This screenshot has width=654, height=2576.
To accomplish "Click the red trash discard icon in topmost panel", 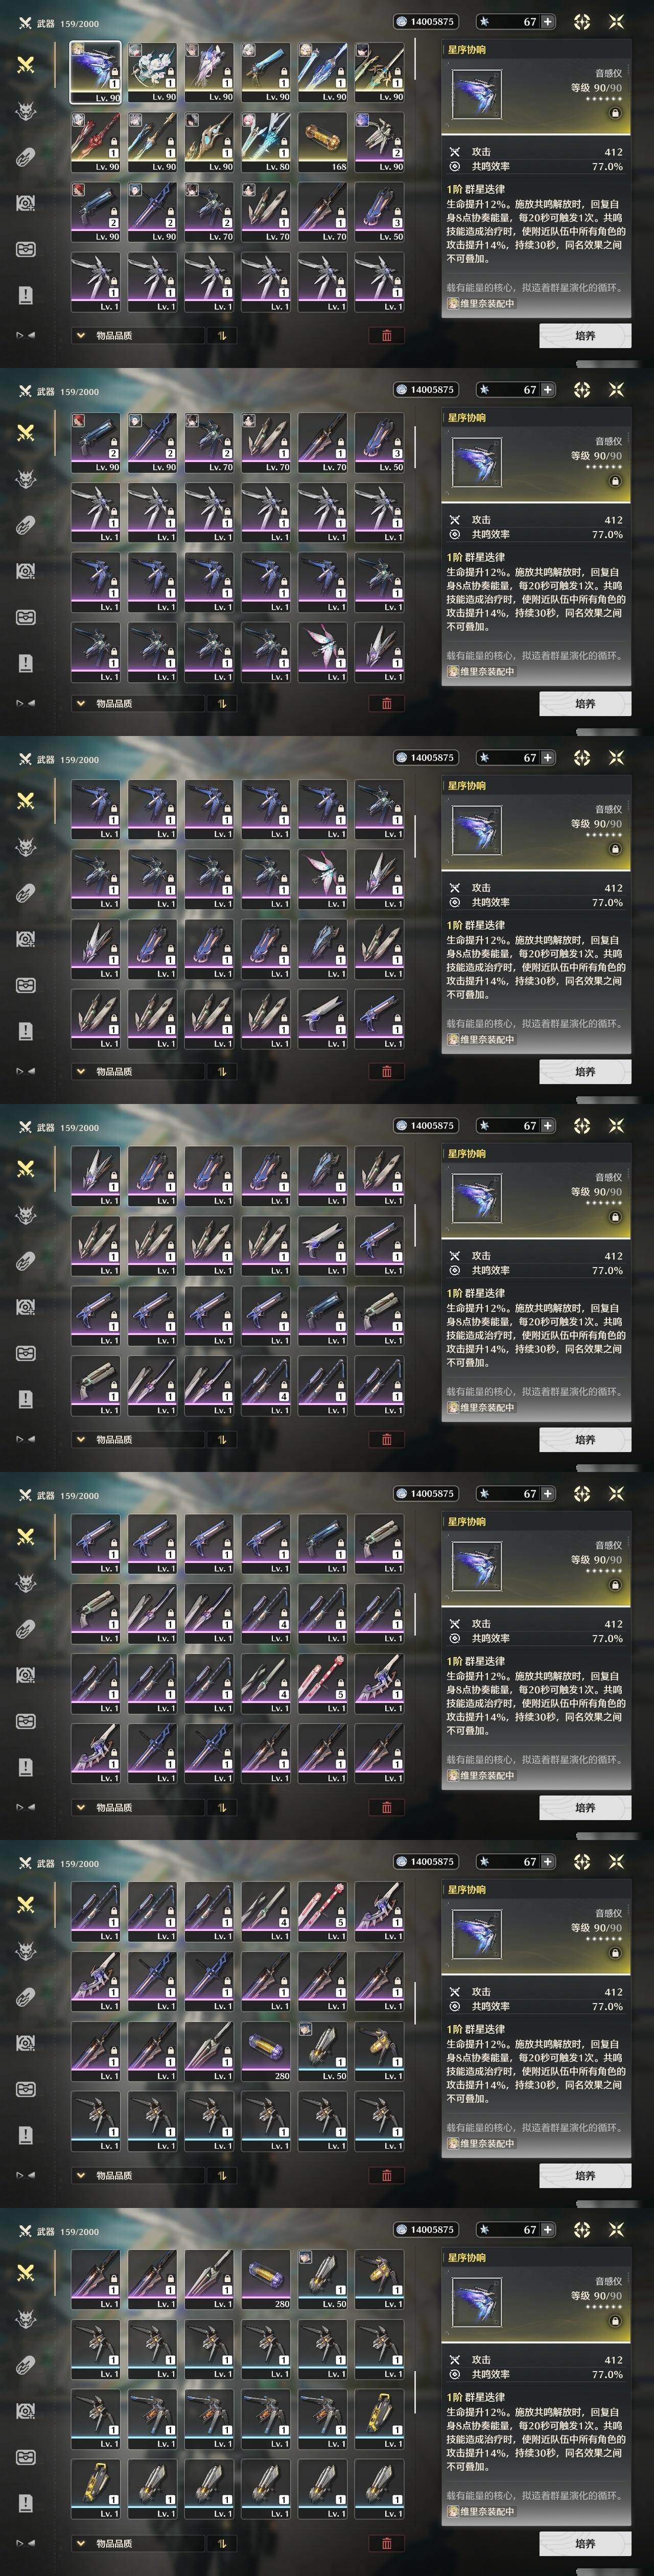I will 387,335.
